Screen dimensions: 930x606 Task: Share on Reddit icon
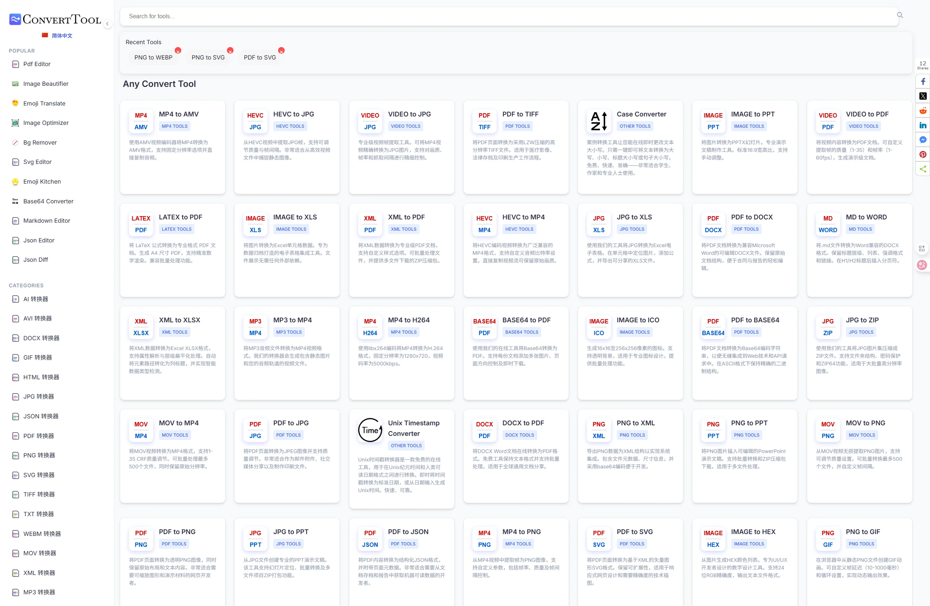point(923,111)
